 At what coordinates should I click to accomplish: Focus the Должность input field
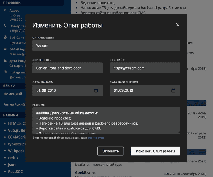67,68
